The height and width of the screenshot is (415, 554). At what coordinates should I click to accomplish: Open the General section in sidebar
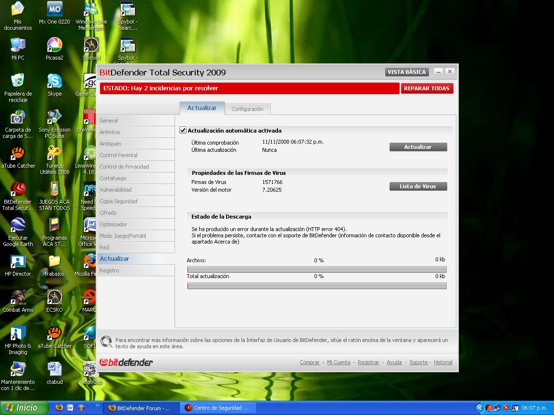click(x=136, y=121)
